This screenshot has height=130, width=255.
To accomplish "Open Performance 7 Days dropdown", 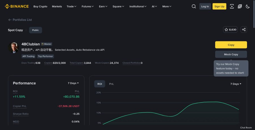I will point(73,83).
